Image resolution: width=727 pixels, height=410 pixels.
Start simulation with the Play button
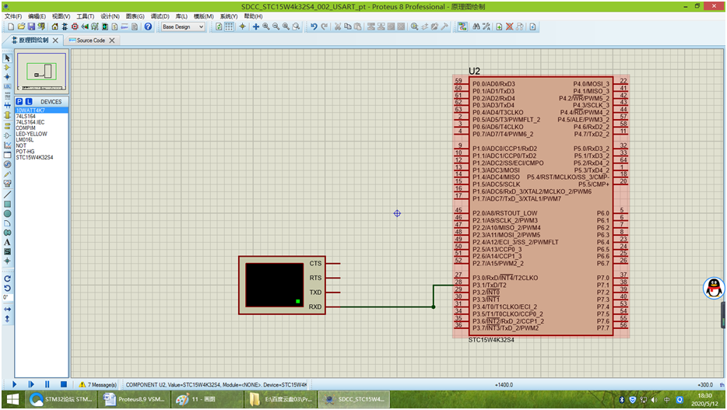point(14,384)
